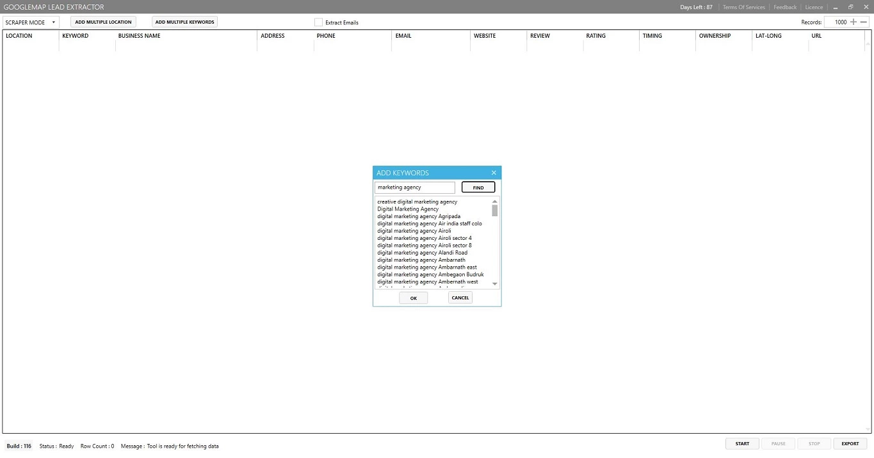Image resolution: width=874 pixels, height=458 pixels.
Task: Confirm keywords with OK button
Action: click(x=413, y=298)
